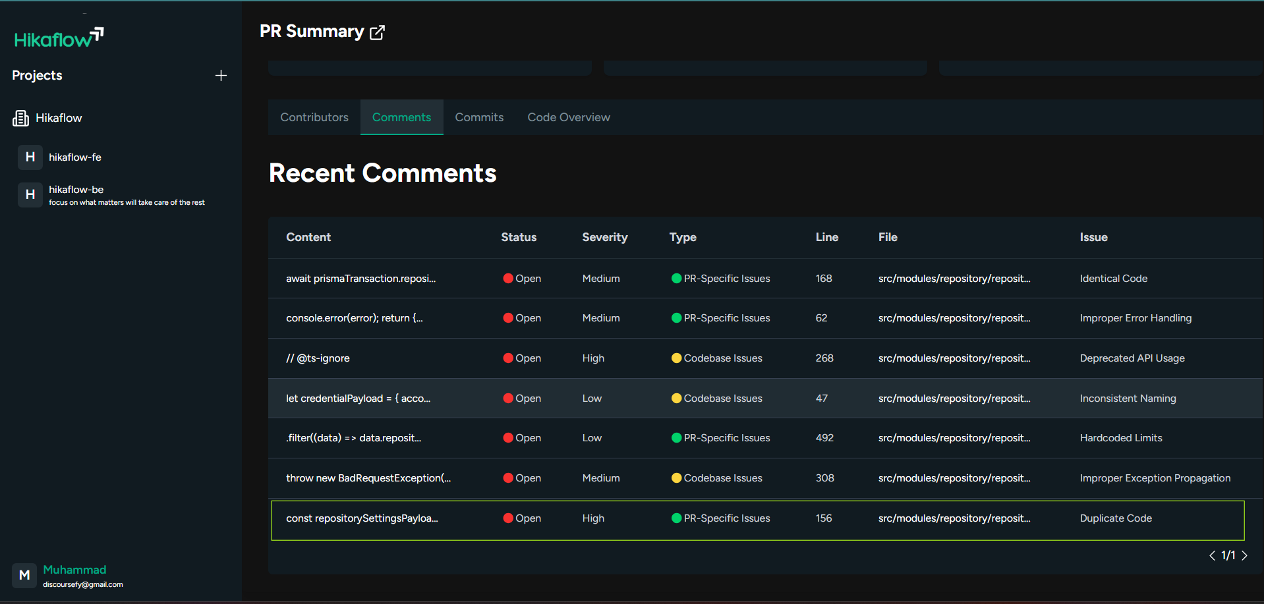Click the '// @ts-ignore' comment content
This screenshot has height=604, width=1264.
coord(318,358)
